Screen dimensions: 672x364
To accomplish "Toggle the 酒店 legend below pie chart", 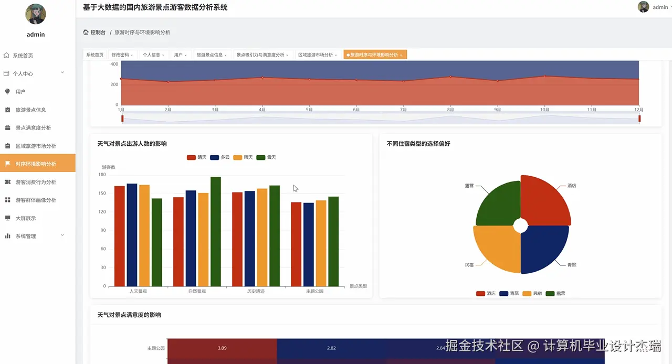I will pos(486,294).
